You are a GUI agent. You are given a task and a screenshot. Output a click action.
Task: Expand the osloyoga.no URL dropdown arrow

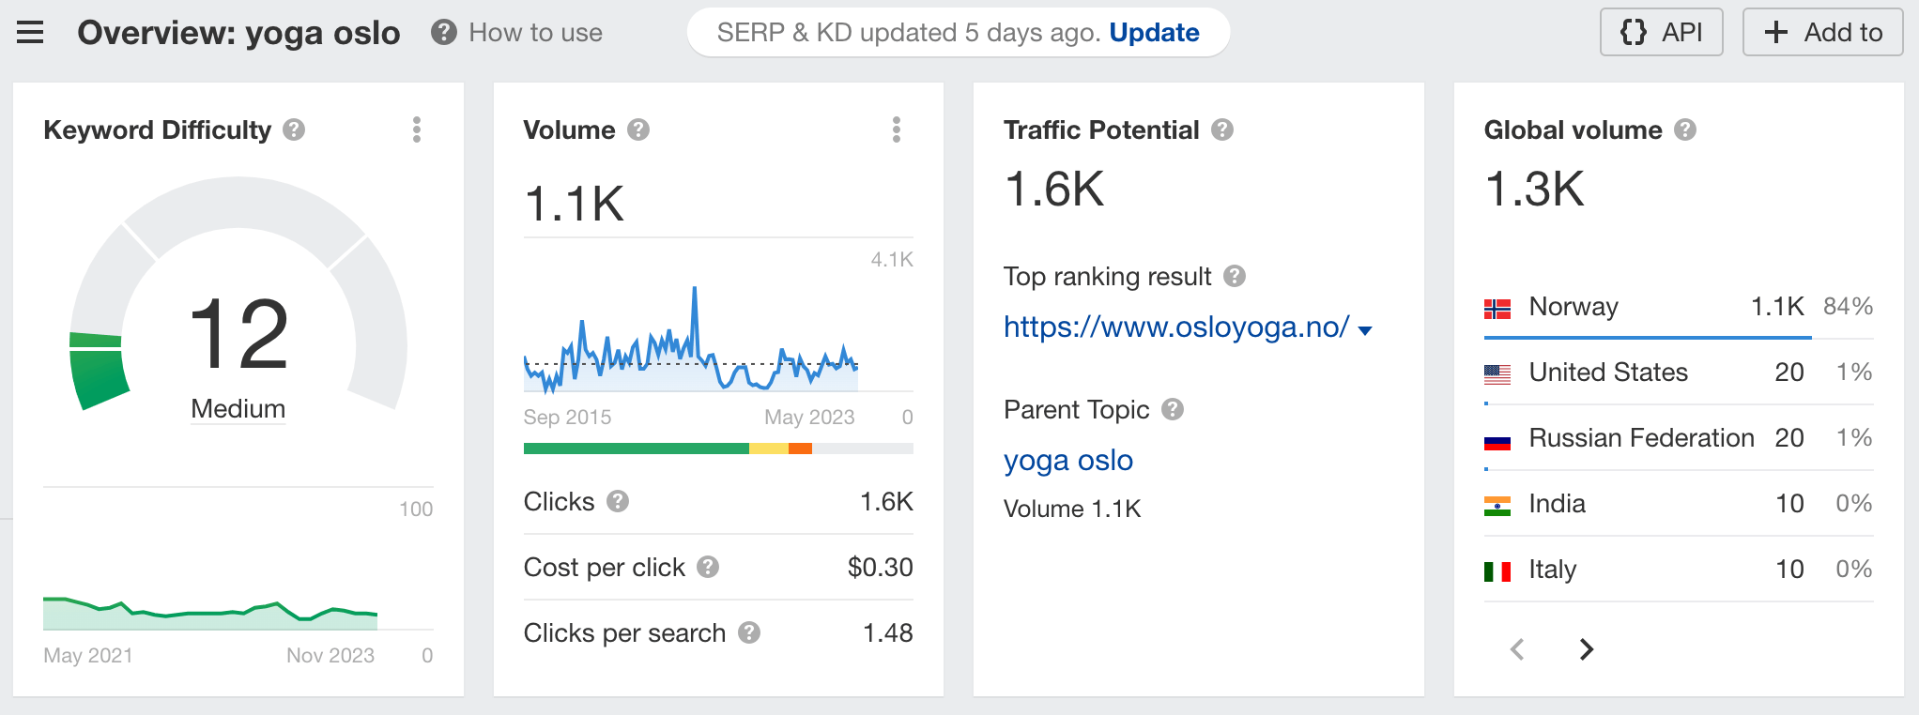1365,330
